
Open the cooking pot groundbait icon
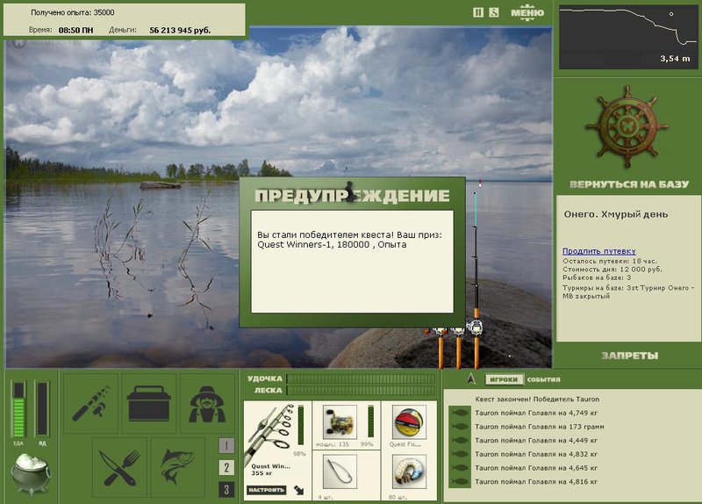(30, 474)
